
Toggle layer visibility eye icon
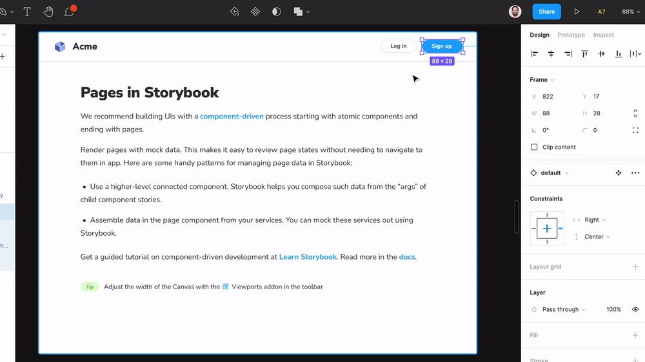pyautogui.click(x=635, y=309)
